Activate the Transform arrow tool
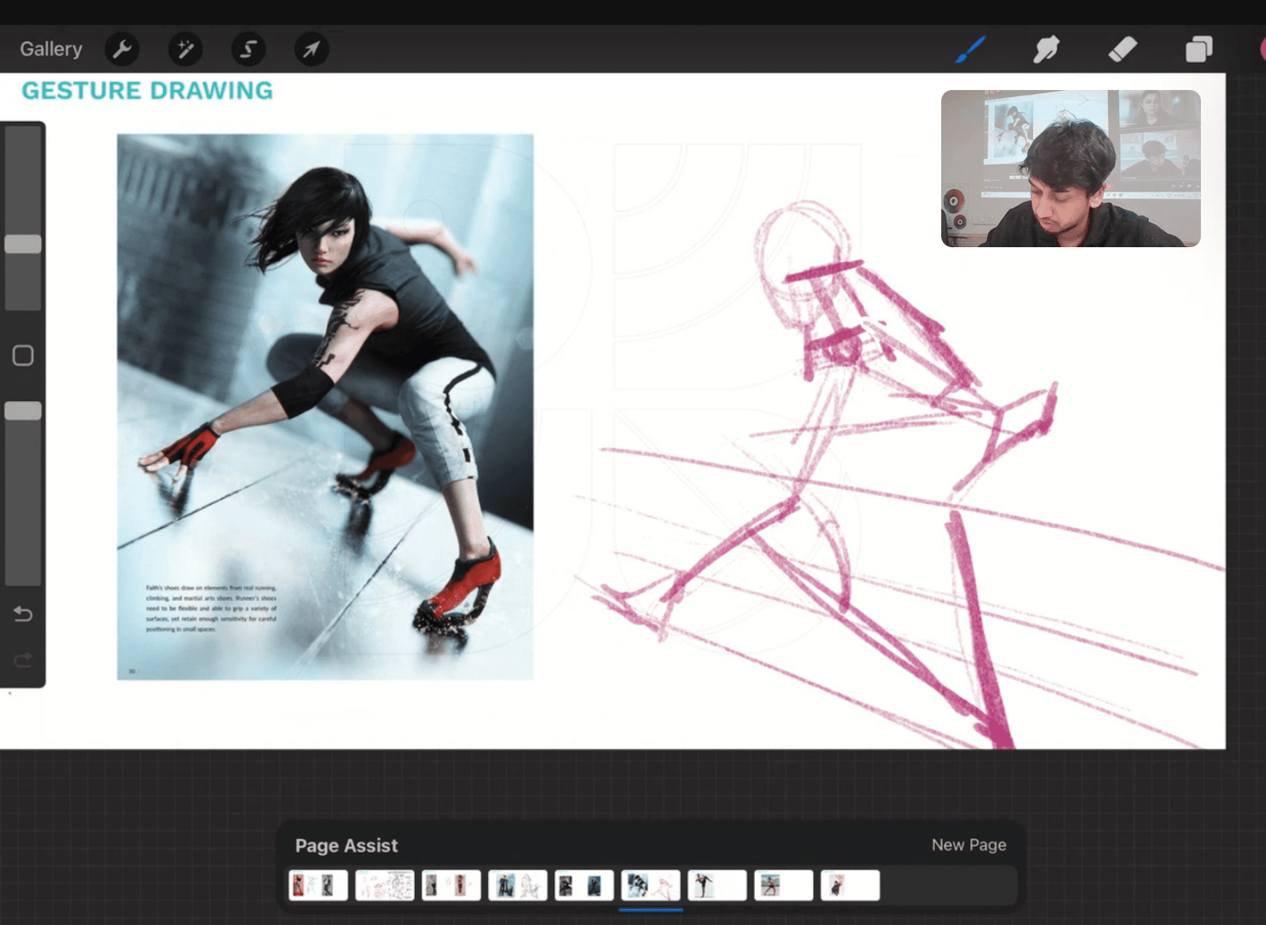This screenshot has height=925, width=1266. click(312, 49)
